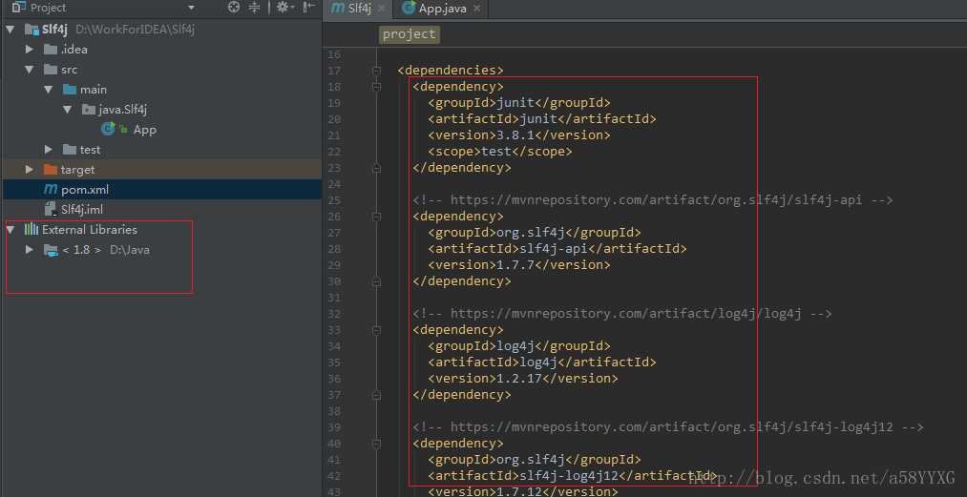Expand the < 1.8 > JDK library arrow
This screenshot has height=497, width=967.
29,250
